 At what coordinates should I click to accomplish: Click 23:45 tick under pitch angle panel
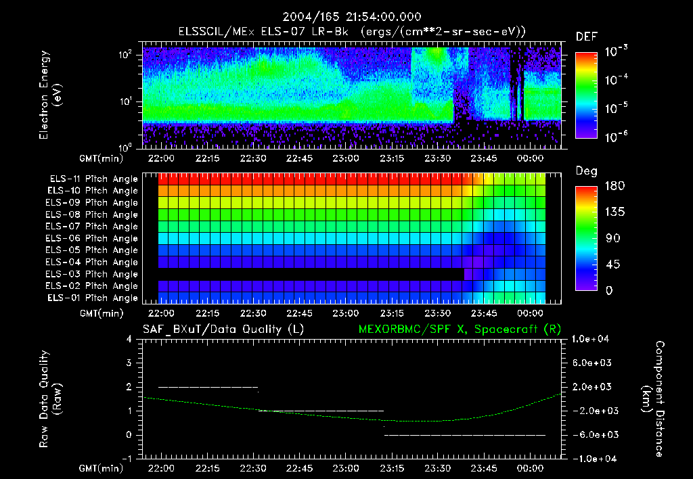(484, 314)
